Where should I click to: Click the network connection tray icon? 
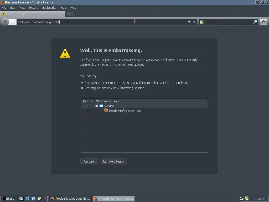(x=242, y=199)
